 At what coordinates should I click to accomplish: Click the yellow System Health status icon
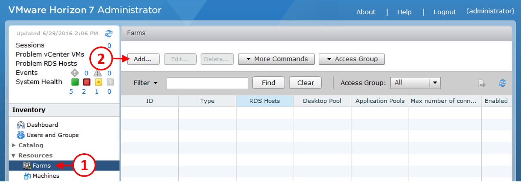click(98, 82)
